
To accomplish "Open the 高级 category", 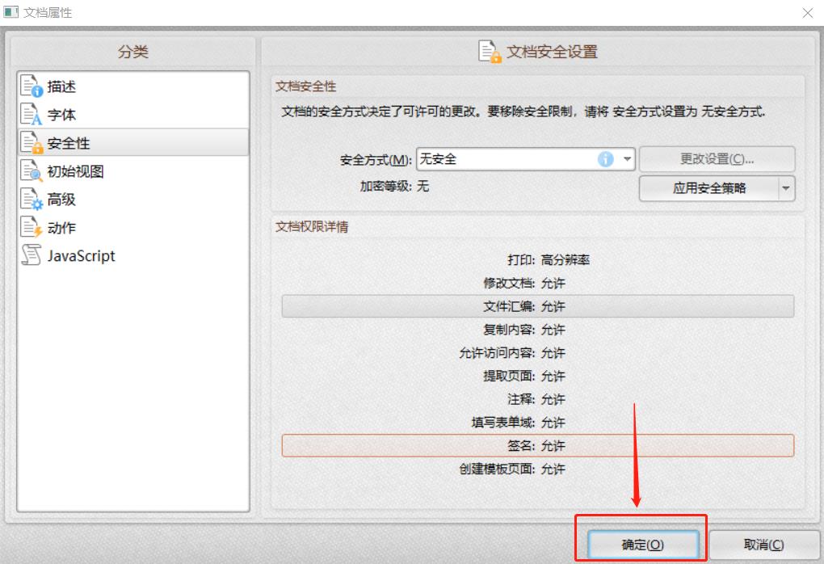I will coord(133,200).
